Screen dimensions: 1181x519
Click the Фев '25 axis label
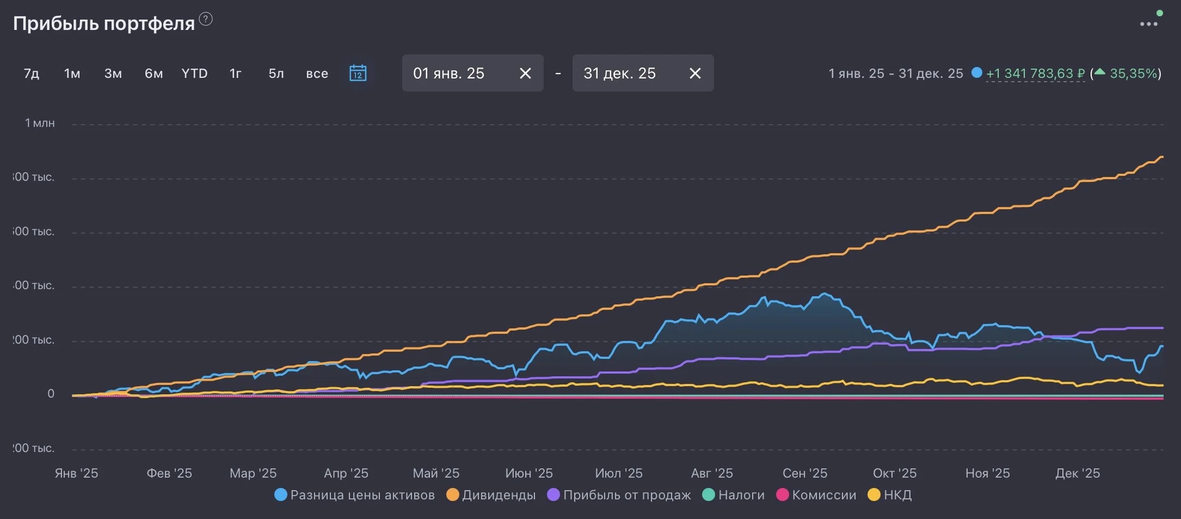click(169, 473)
